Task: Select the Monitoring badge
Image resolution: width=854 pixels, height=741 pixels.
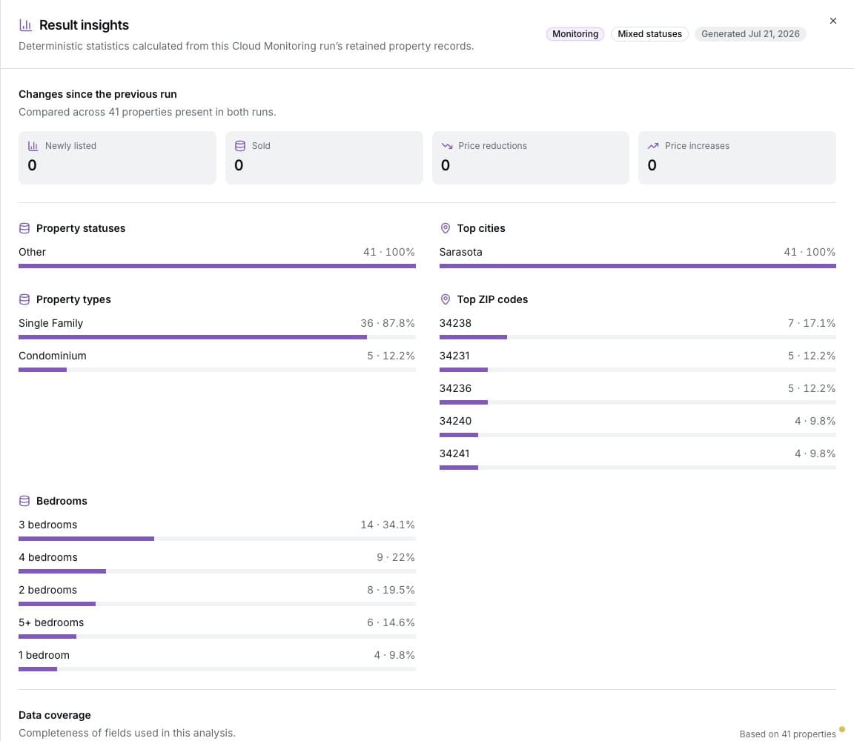Action: tap(575, 34)
